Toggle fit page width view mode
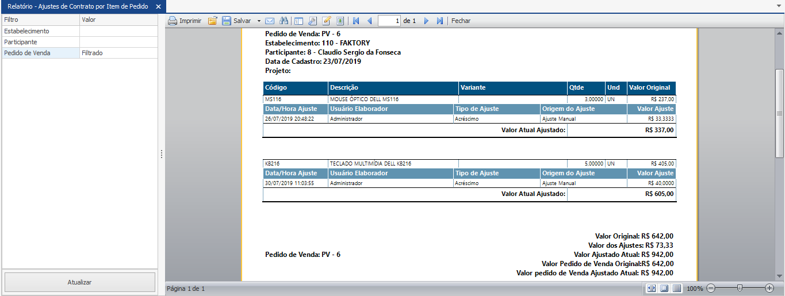 652,288
